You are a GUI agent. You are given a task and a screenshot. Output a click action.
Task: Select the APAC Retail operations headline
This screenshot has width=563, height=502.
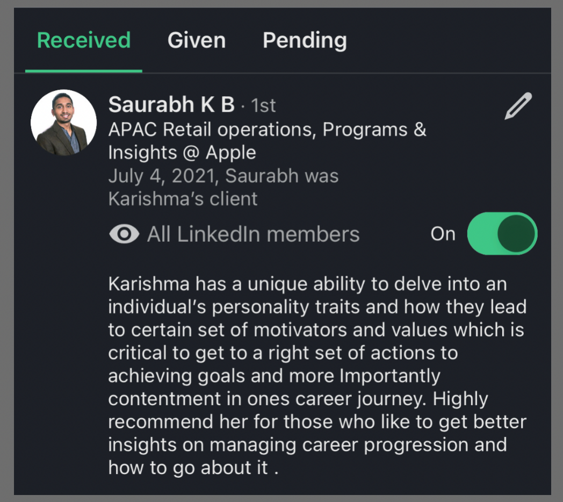pyautogui.click(x=267, y=130)
